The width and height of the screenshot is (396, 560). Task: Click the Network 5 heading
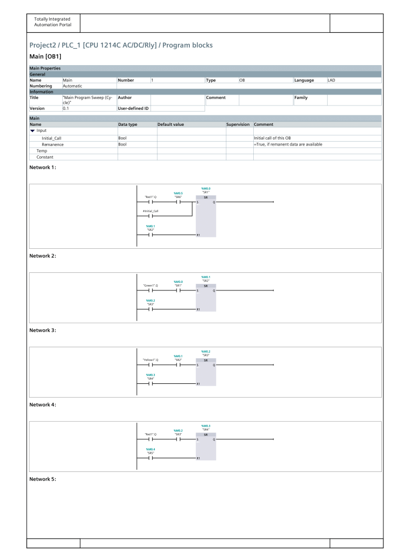(43, 480)
